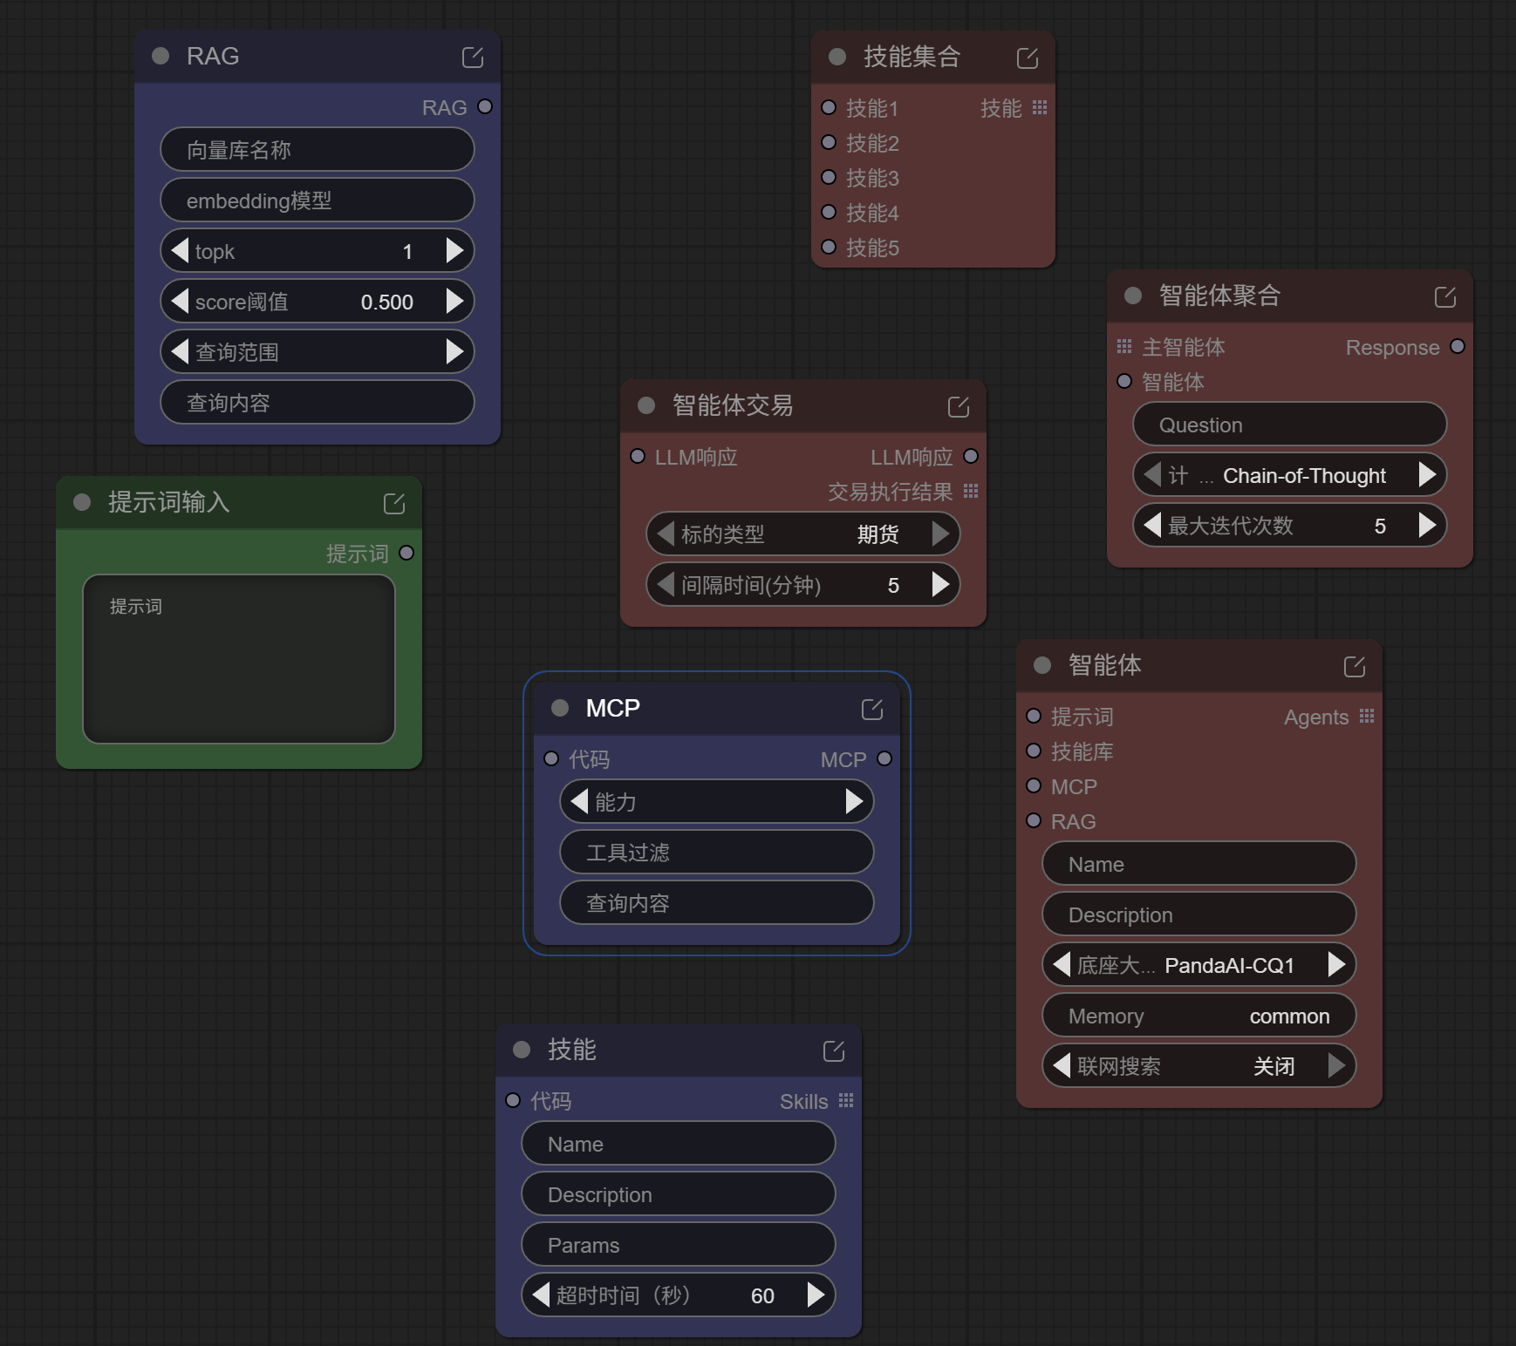The image size is (1516, 1346).
Task: Click the MCP node edit icon
Action: point(871,710)
